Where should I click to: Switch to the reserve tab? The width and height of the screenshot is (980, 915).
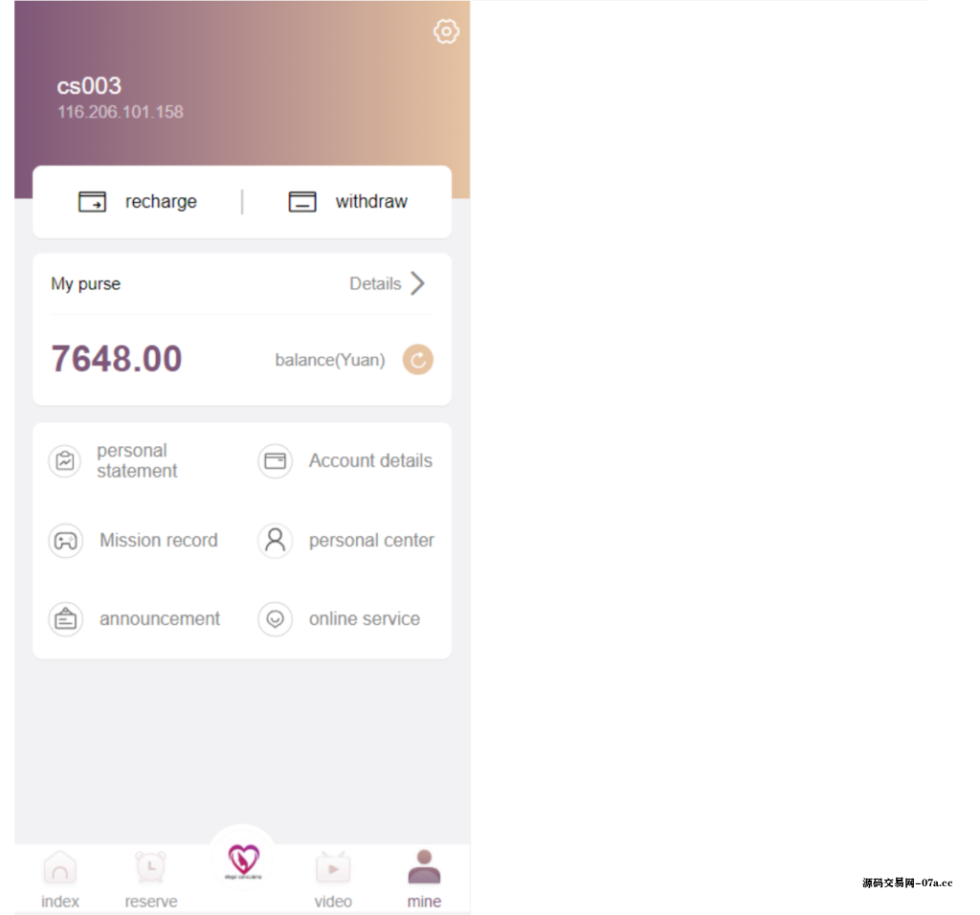tap(150, 880)
